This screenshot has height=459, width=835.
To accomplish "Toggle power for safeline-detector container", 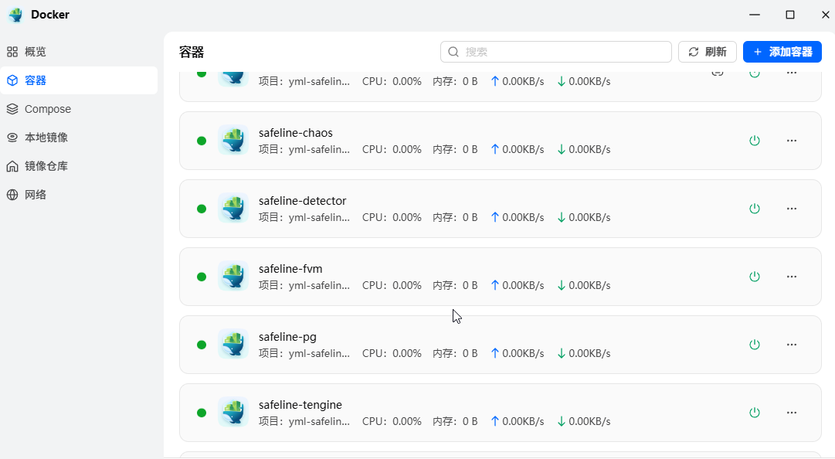I will [755, 209].
